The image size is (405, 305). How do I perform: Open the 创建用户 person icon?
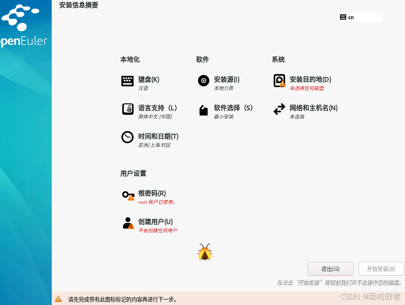pos(128,223)
